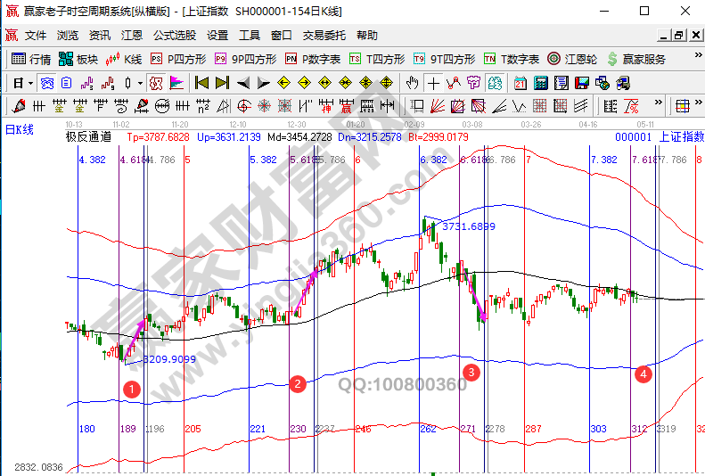Switch to the K线 candlestick chart
The height and width of the screenshot is (476, 705).
point(124,59)
